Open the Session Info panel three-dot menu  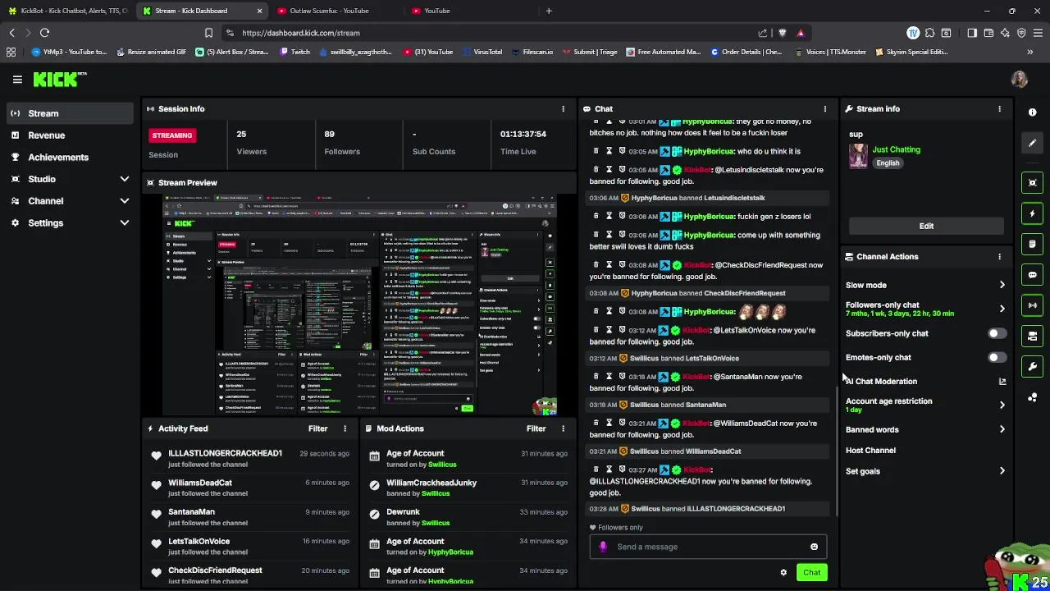pos(563,109)
